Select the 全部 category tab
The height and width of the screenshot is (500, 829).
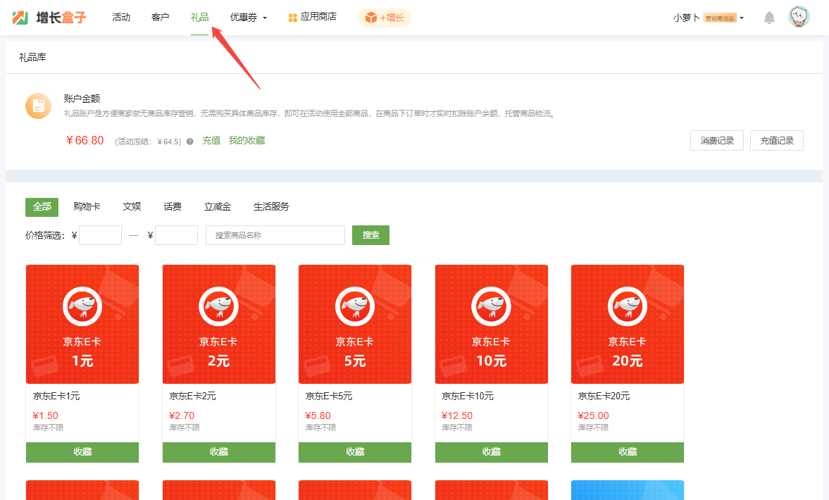point(42,206)
